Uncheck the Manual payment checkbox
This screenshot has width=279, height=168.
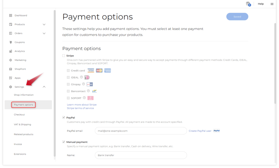point(64,142)
